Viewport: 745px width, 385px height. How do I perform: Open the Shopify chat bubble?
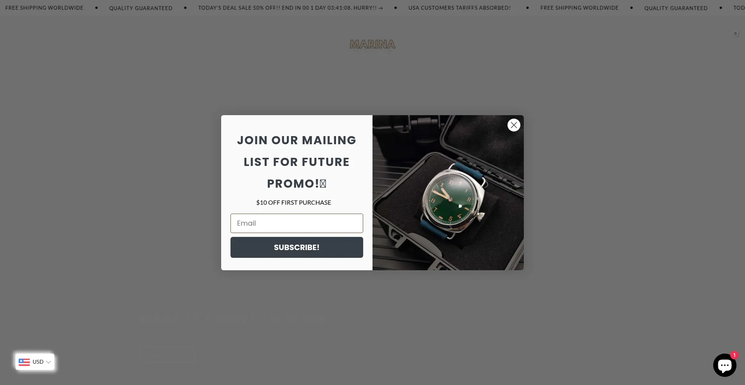tap(724, 365)
